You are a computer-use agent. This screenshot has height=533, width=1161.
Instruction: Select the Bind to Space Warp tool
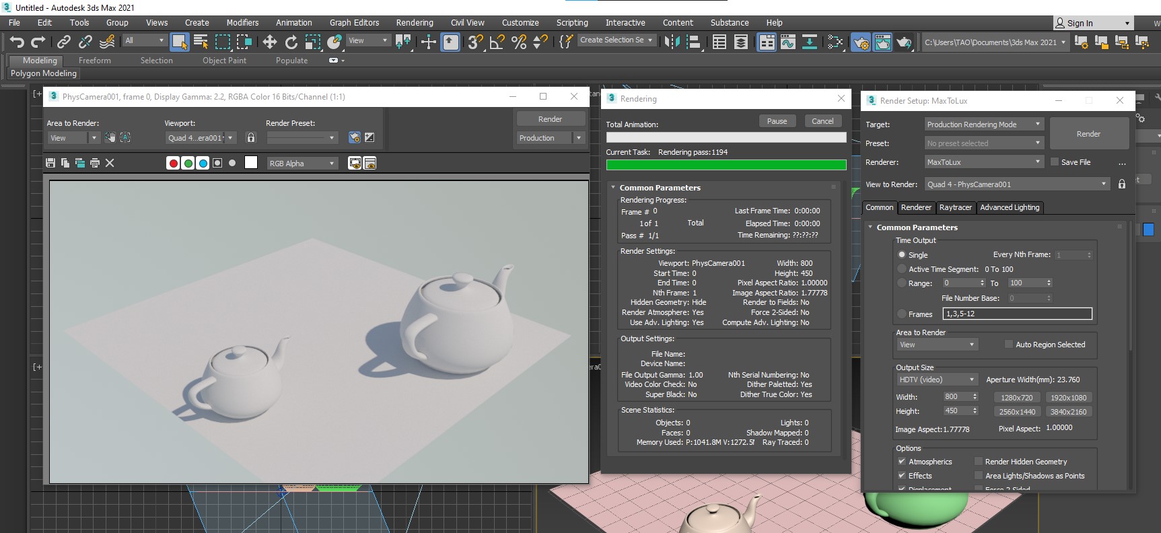pos(107,42)
